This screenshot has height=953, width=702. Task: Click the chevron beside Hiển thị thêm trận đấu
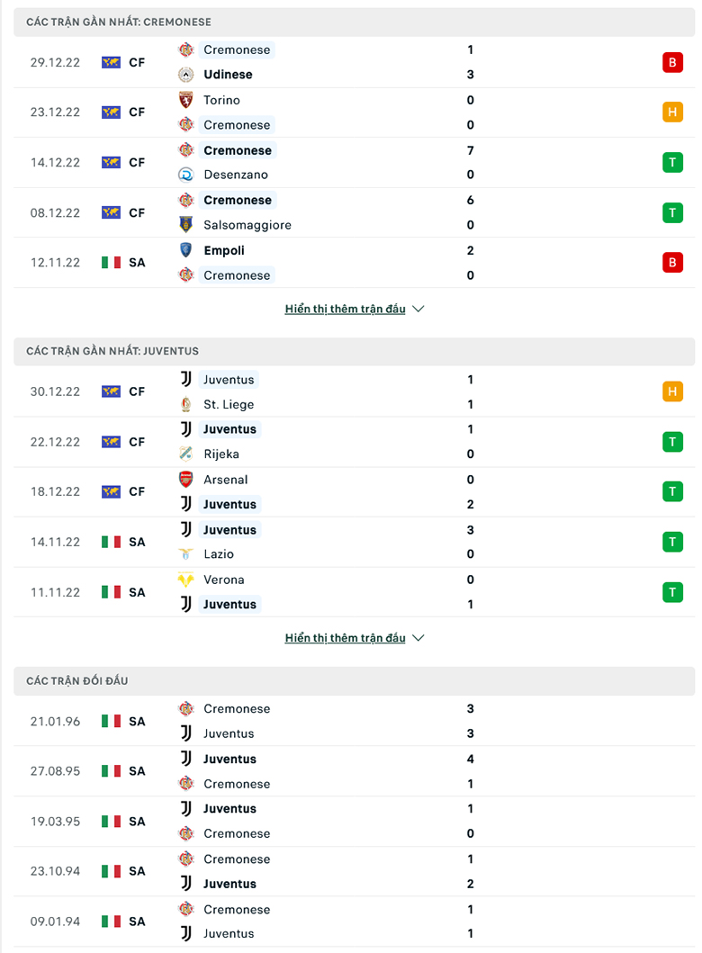click(x=418, y=309)
